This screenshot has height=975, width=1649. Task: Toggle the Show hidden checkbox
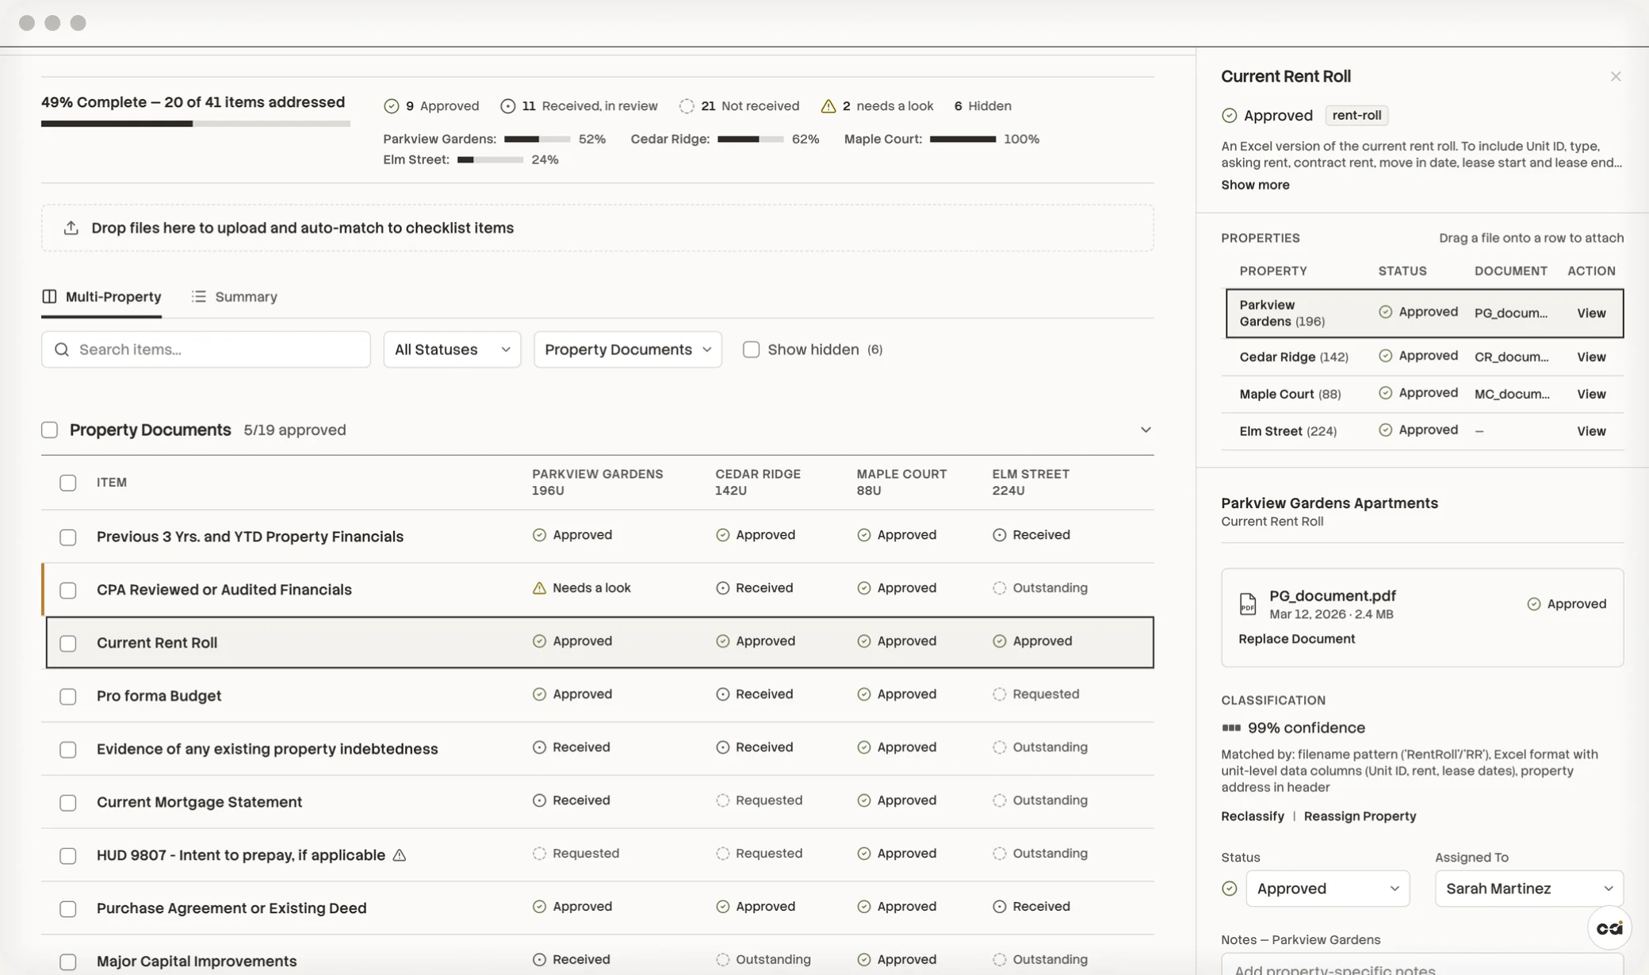coord(751,350)
